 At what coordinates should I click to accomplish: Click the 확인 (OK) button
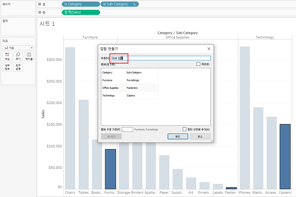[178, 136]
